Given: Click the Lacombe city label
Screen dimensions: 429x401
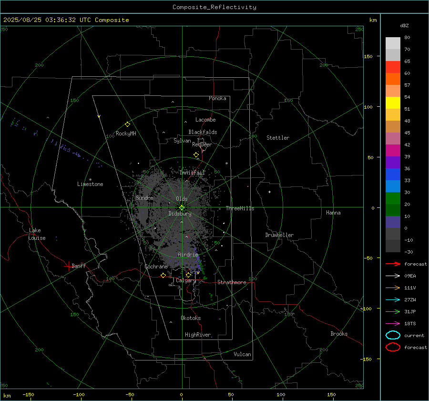Looking at the screenshot, I should coord(205,120).
